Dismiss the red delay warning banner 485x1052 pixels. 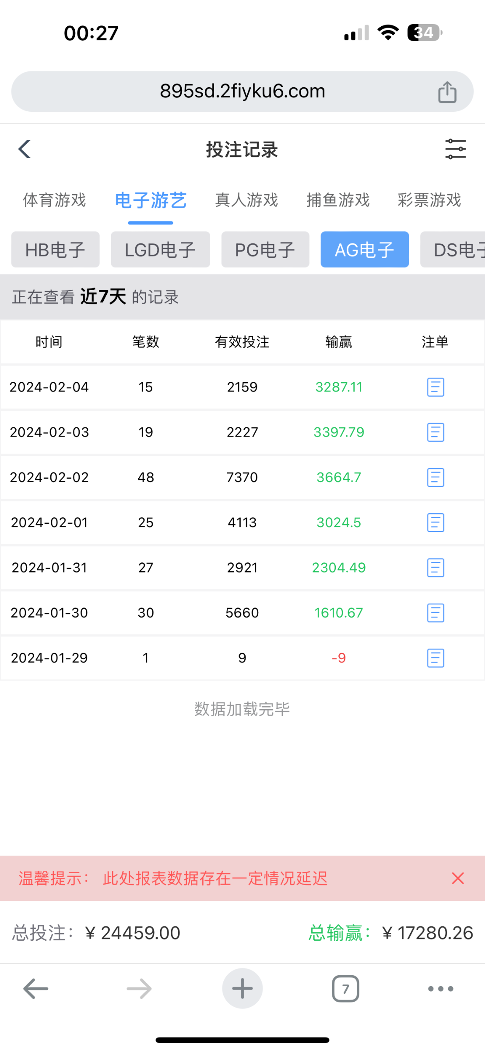point(457,878)
